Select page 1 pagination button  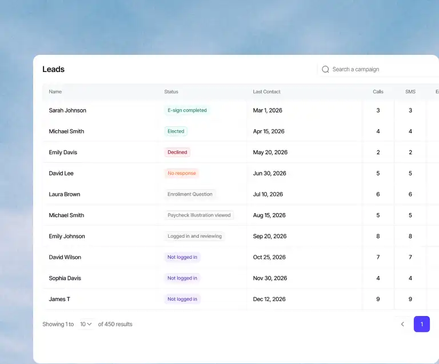(422, 324)
